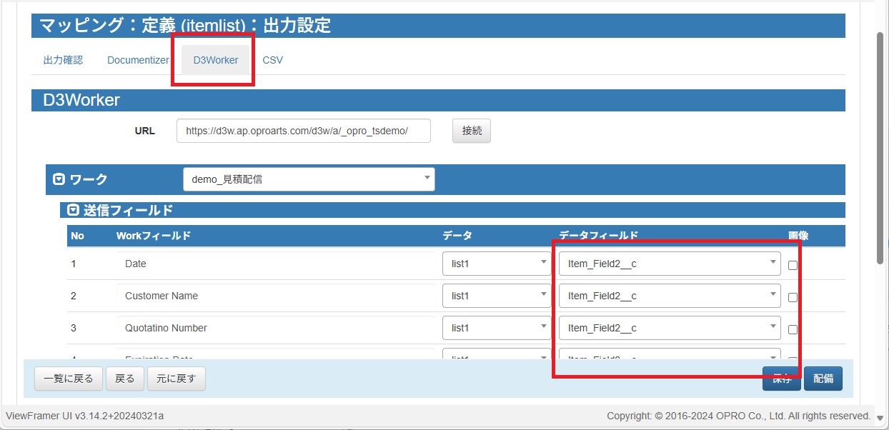Switch to the 出力確認 tab
Viewport: 889px width, 430px height.
pos(63,60)
